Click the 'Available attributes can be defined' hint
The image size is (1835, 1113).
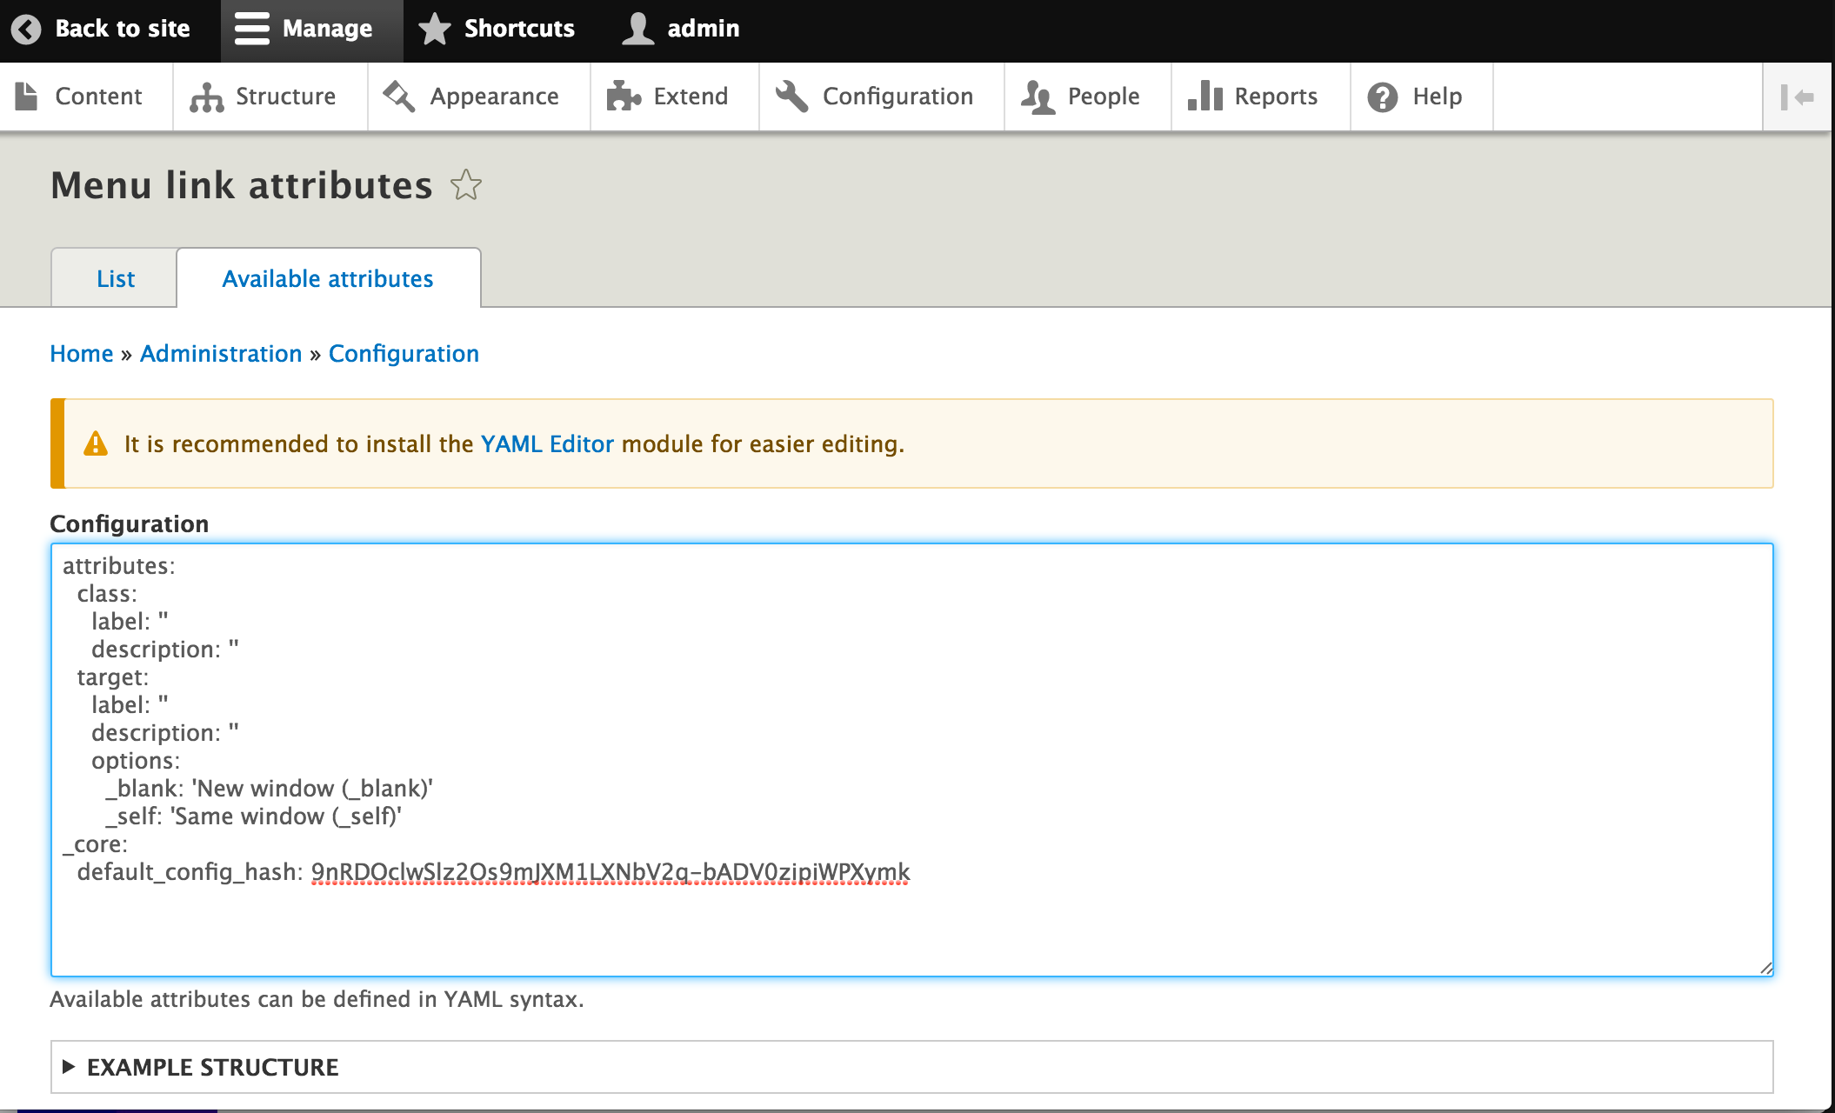tap(317, 999)
